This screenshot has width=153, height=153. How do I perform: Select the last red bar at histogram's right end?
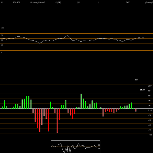pos(136,110)
